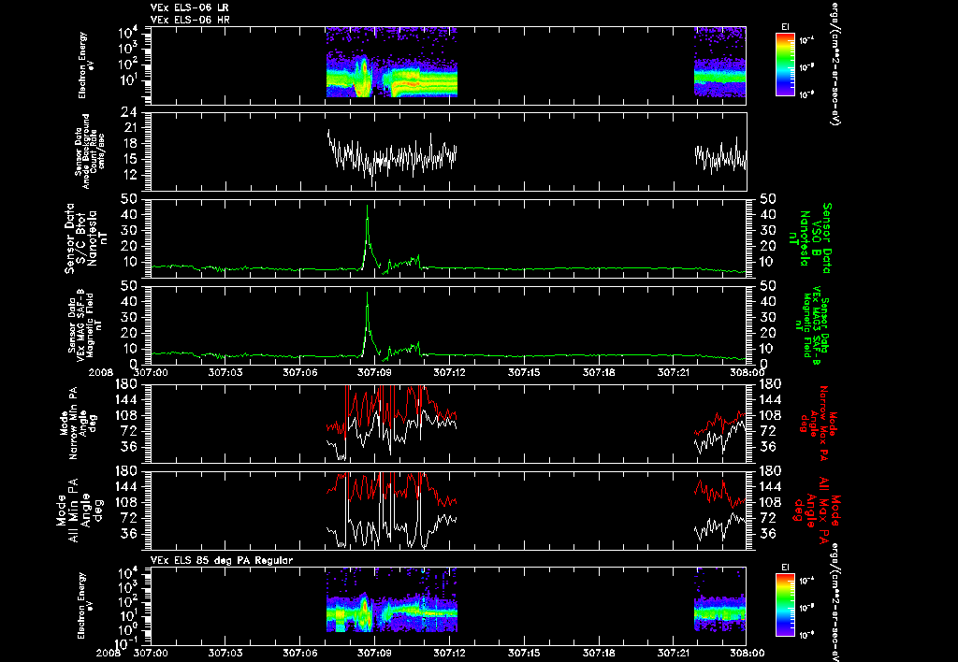
Task: Click the '307:18' tick on bottom time axis
Action: click(x=599, y=654)
